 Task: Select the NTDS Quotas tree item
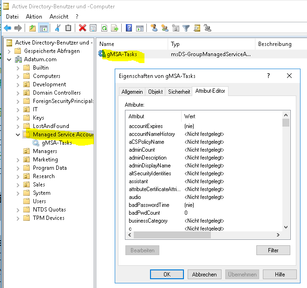pos(49,210)
